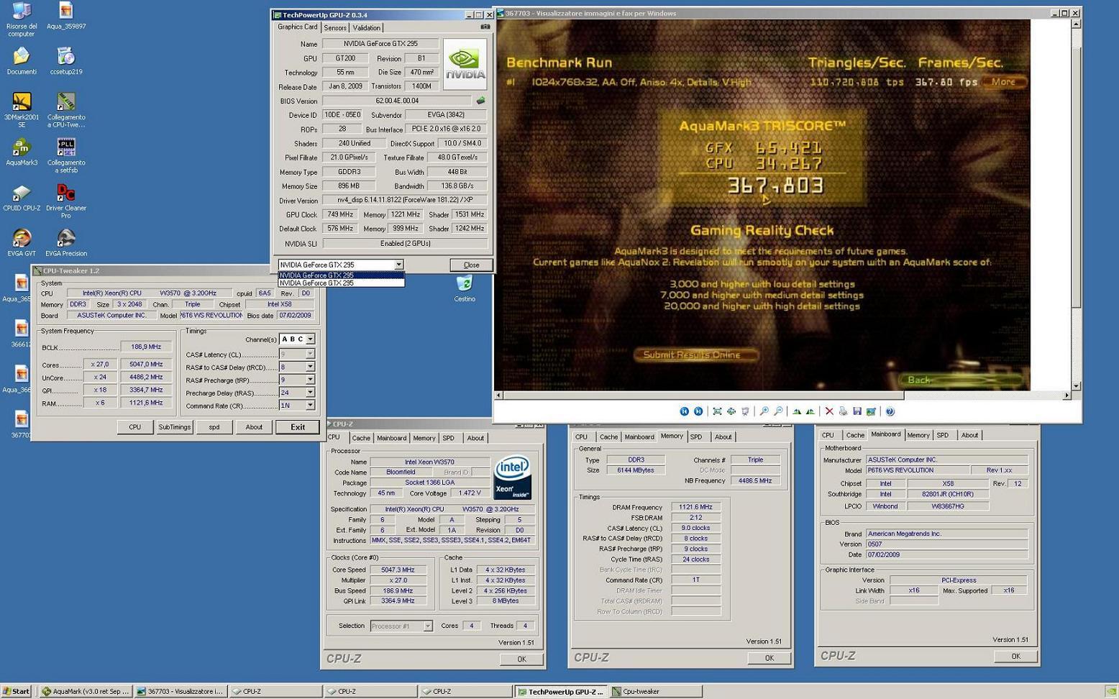This screenshot has height=699, width=1119.
Task: Open Risorse del computer desktop icon
Action: coord(21,19)
